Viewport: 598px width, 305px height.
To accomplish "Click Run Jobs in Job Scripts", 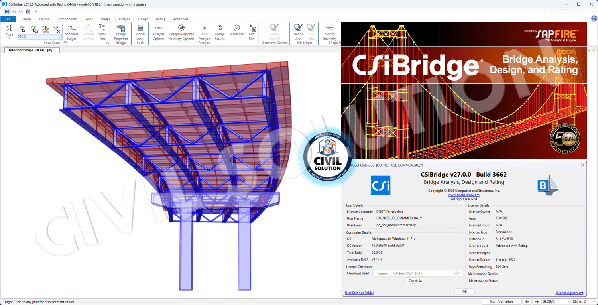I will coord(311,32).
